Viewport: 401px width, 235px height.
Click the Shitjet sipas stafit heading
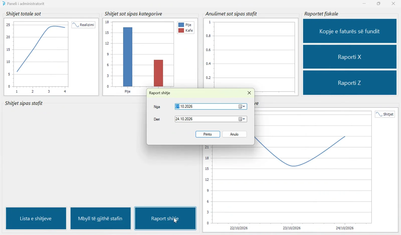click(24, 103)
